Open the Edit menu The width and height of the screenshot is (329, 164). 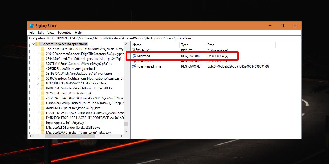point(41,32)
